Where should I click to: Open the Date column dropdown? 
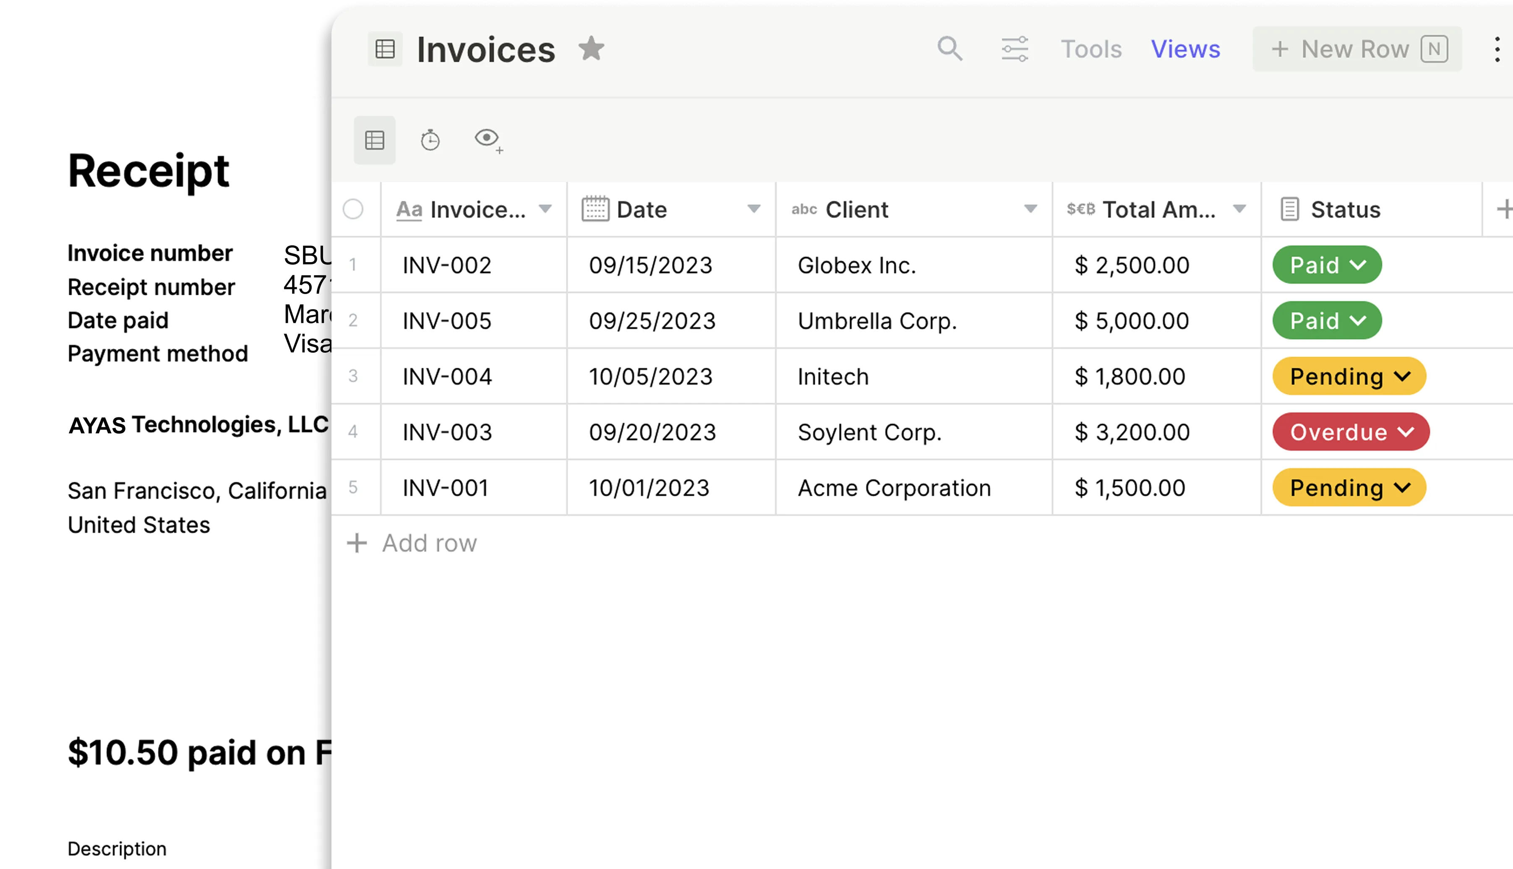pyautogui.click(x=754, y=210)
